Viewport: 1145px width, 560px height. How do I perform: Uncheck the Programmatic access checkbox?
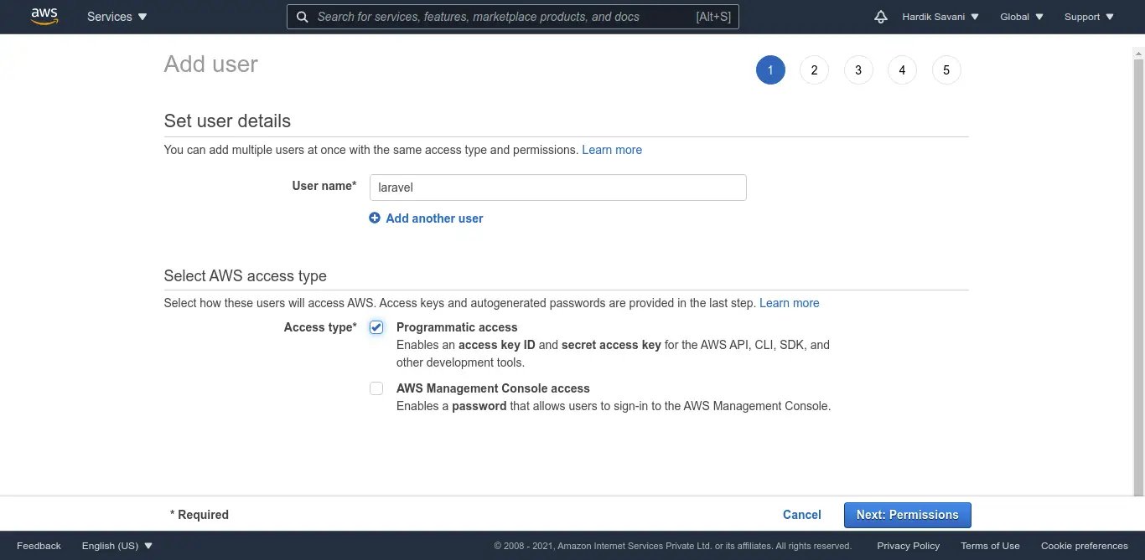point(376,327)
